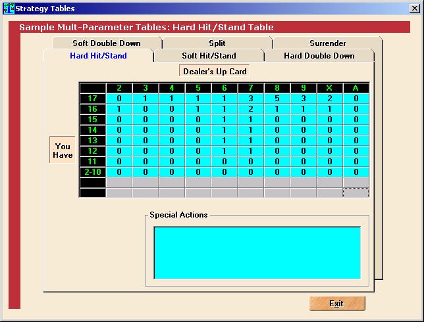424x322 pixels.
Task: Click cell for hard 15 versus dealer 6
Action: [x=224, y=120]
